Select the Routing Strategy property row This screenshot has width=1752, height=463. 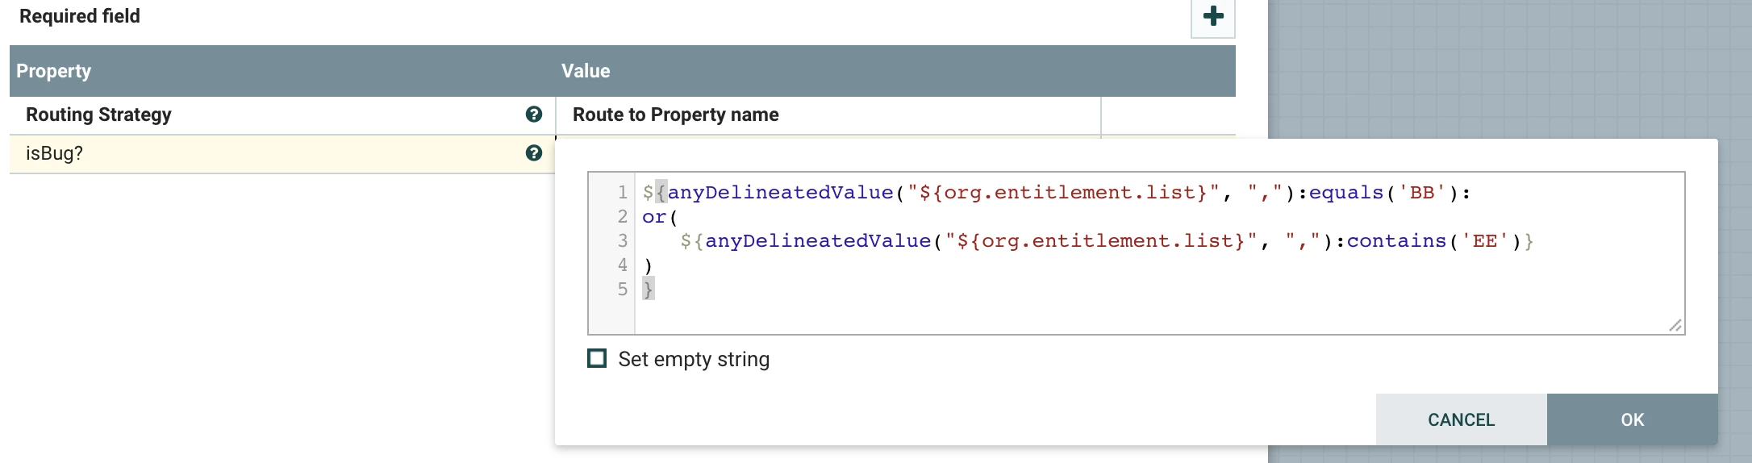623,115
